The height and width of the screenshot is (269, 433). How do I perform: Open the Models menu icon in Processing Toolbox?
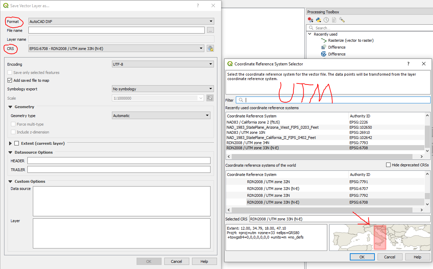click(310, 20)
